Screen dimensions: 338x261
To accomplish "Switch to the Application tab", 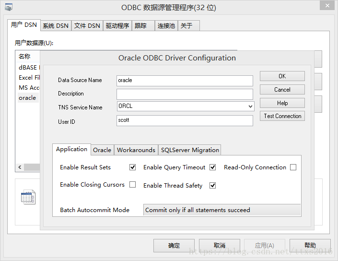I will pos(71,149).
